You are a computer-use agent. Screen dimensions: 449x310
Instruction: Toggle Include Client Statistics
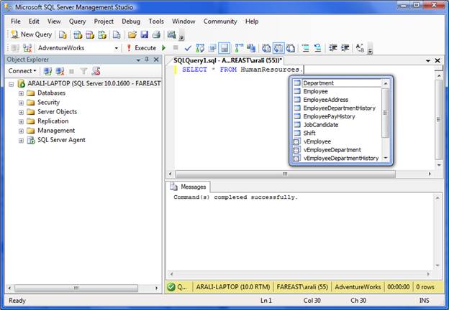(251, 48)
